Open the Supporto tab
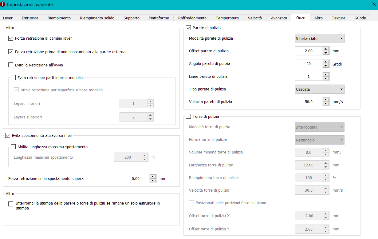The image size is (378, 239). (x=132, y=18)
